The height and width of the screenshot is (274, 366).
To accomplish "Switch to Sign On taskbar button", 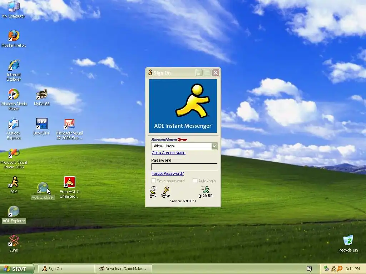I will (x=66, y=269).
